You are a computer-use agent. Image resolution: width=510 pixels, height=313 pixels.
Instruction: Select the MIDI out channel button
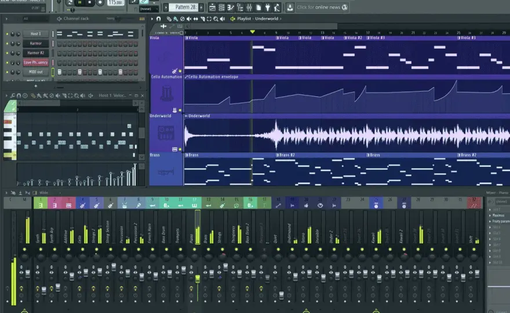pyautogui.click(x=36, y=72)
